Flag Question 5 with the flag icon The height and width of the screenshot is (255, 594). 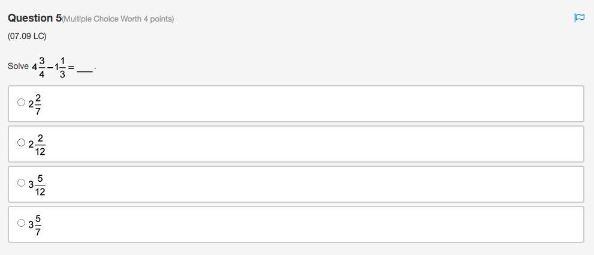point(579,18)
